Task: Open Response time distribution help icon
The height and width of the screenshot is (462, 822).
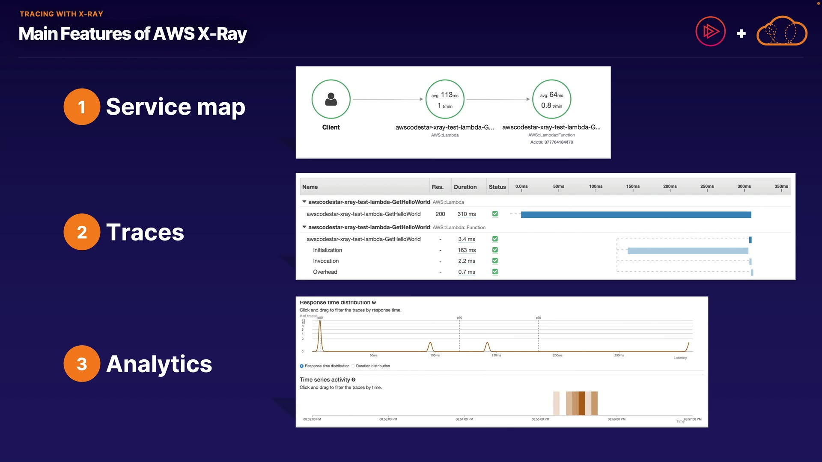Action: [374, 302]
